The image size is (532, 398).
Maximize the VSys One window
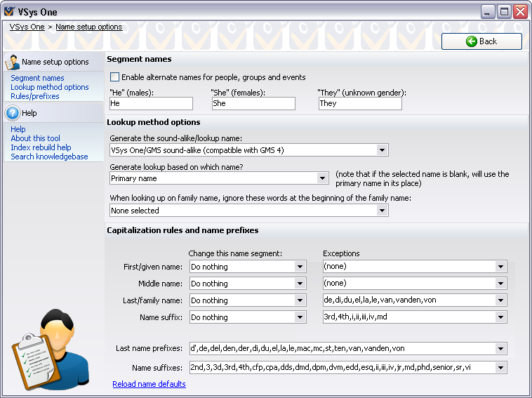(x=504, y=12)
